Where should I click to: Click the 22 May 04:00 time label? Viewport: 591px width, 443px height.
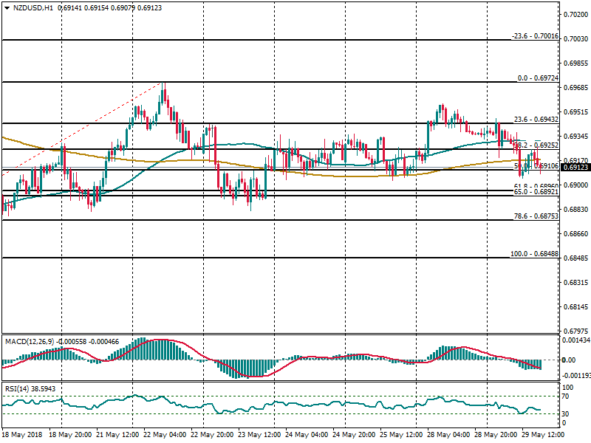pos(166,436)
